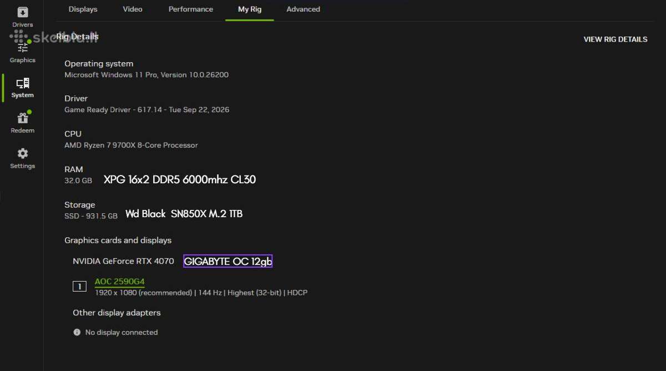The width and height of the screenshot is (666, 371).
Task: Select the My Rig tab
Action: [x=250, y=9]
